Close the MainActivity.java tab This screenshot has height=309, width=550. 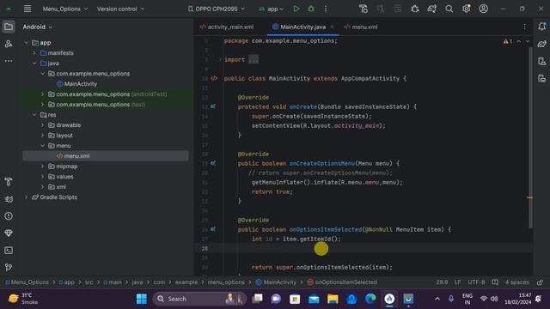[x=333, y=27]
